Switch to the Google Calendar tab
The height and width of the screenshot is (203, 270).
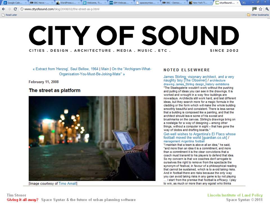coord(14,3)
